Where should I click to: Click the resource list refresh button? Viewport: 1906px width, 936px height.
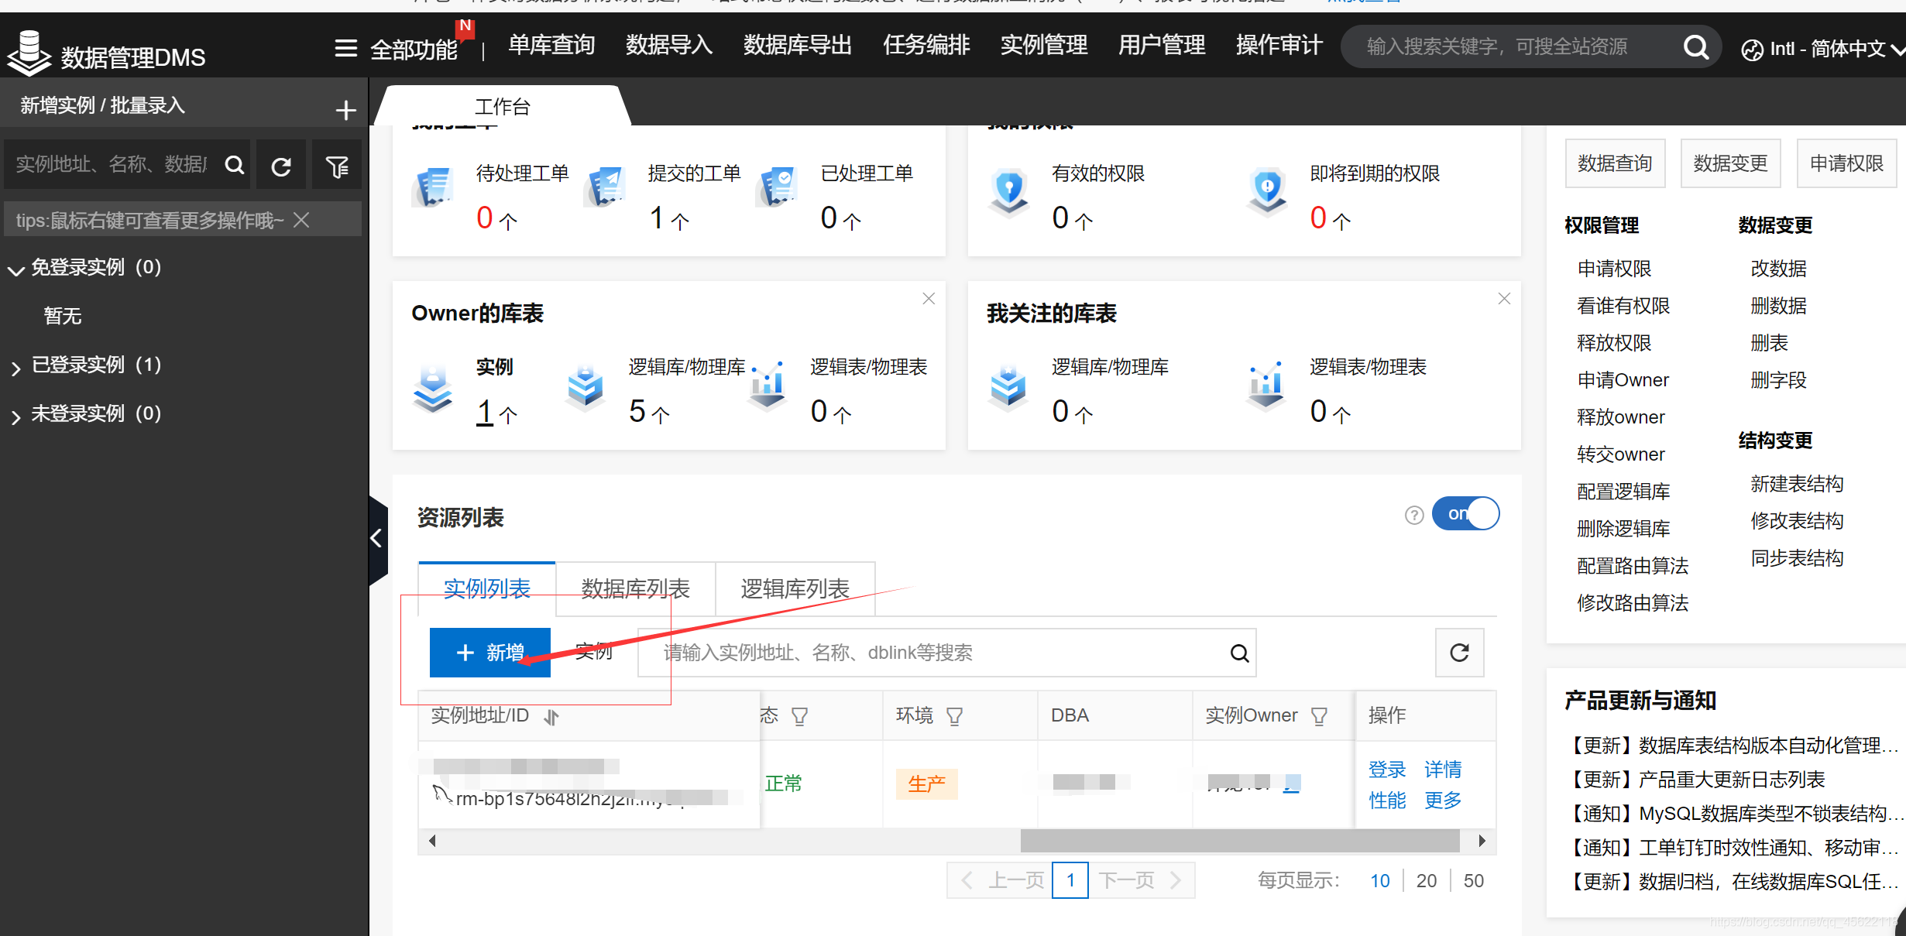pos(1459,653)
